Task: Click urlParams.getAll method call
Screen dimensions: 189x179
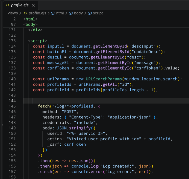Action: pos(98,84)
